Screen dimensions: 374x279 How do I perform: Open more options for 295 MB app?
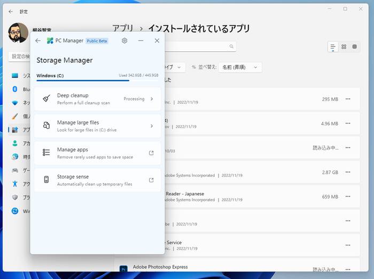click(348, 99)
